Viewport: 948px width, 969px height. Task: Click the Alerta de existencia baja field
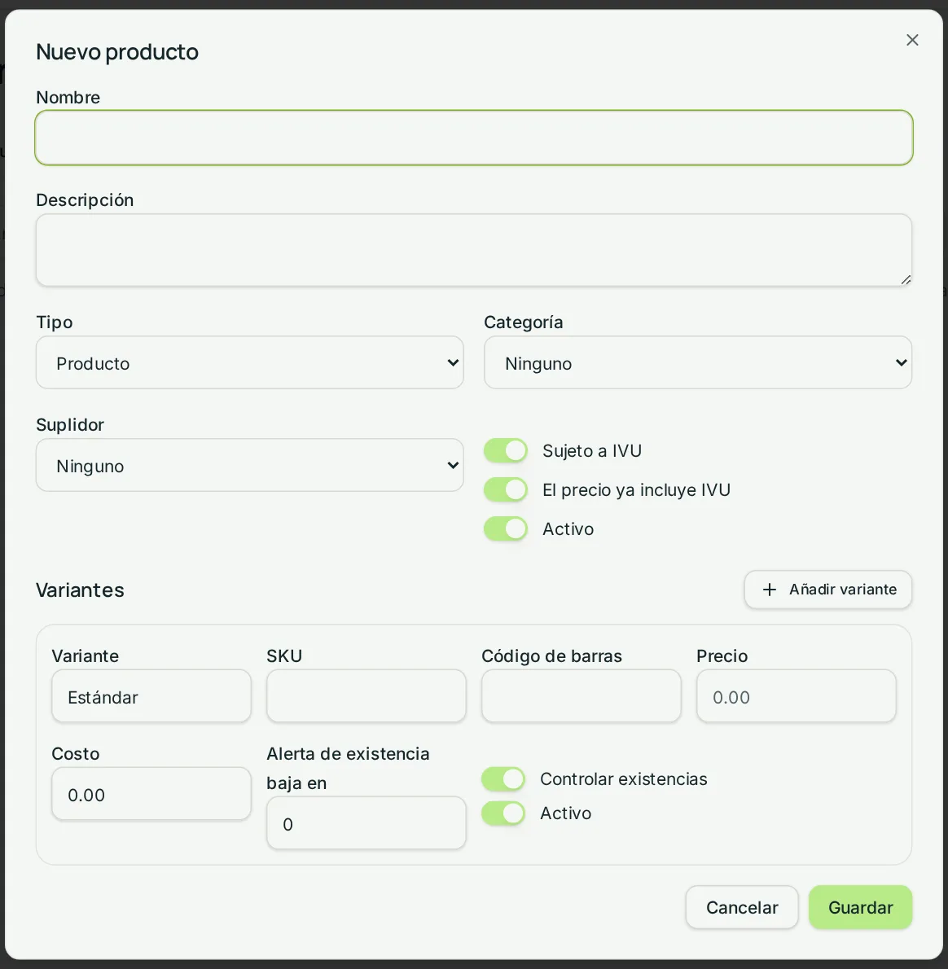coord(366,823)
